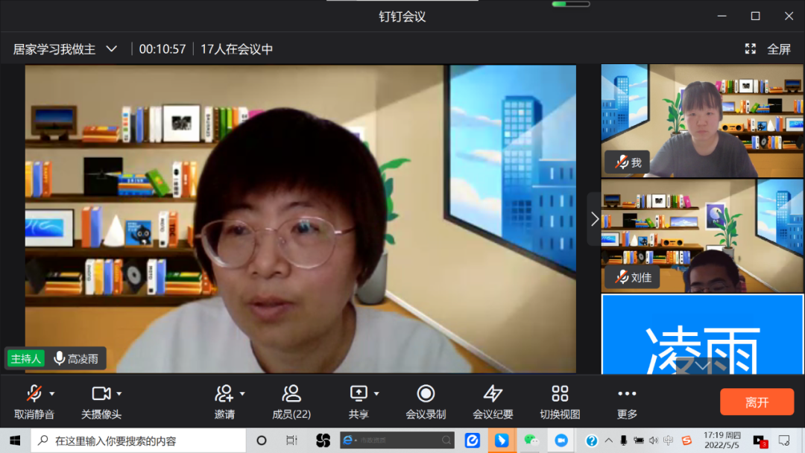Open the clock showing 17:19 周四

click(722, 440)
